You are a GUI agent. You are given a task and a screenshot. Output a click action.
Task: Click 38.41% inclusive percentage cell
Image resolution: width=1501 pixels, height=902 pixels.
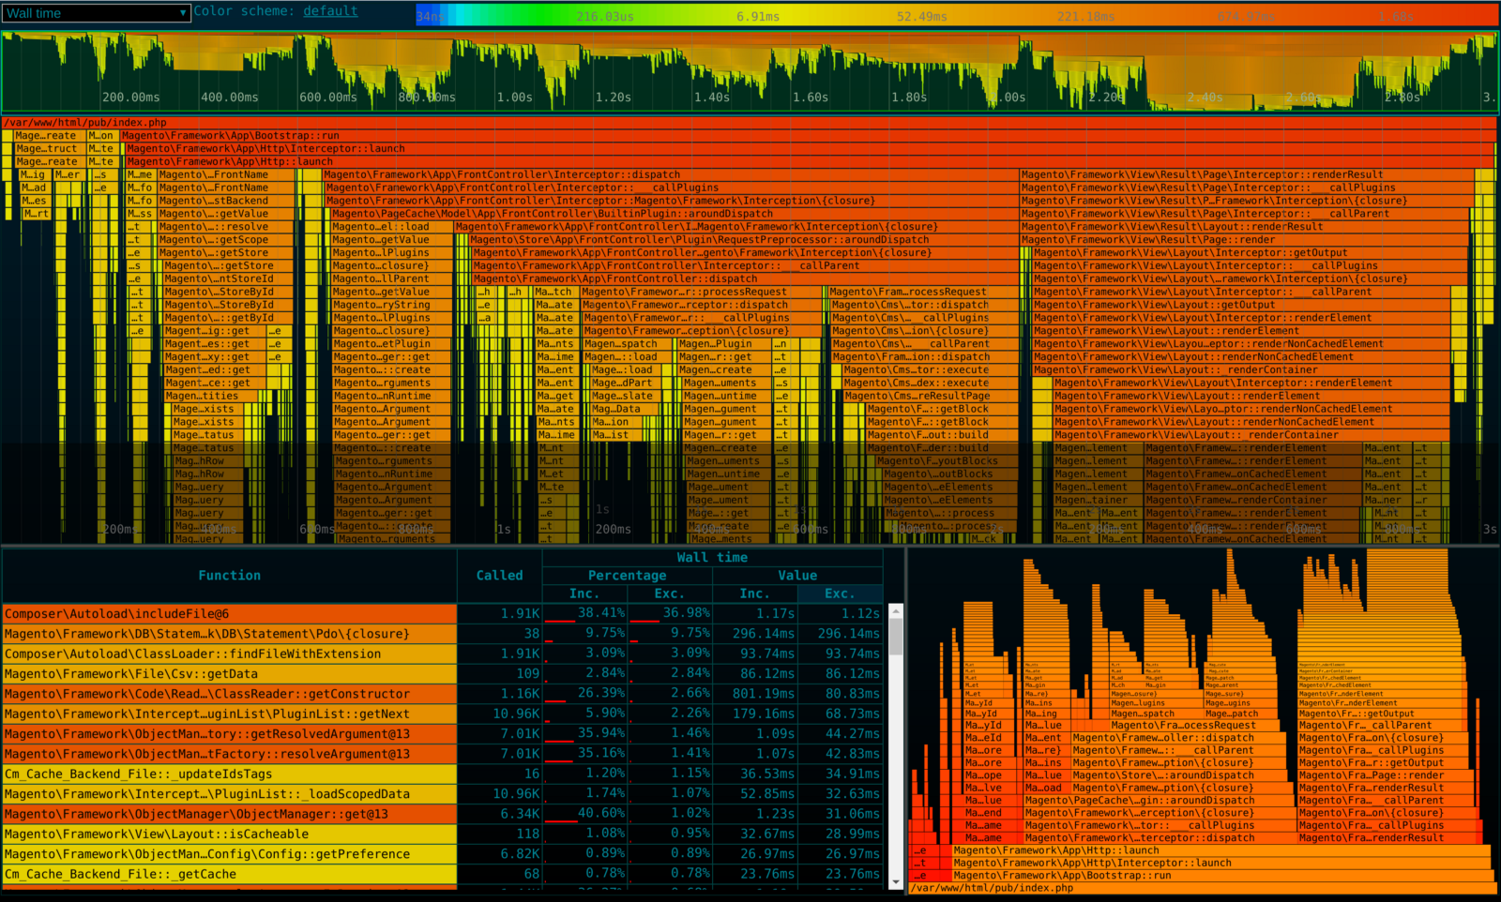pos(584,614)
